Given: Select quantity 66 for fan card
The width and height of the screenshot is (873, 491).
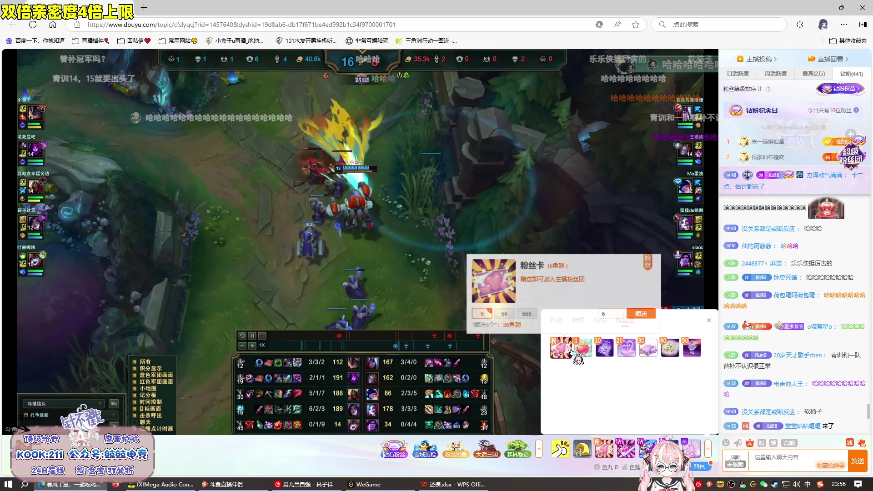Looking at the screenshot, I should 504,314.
